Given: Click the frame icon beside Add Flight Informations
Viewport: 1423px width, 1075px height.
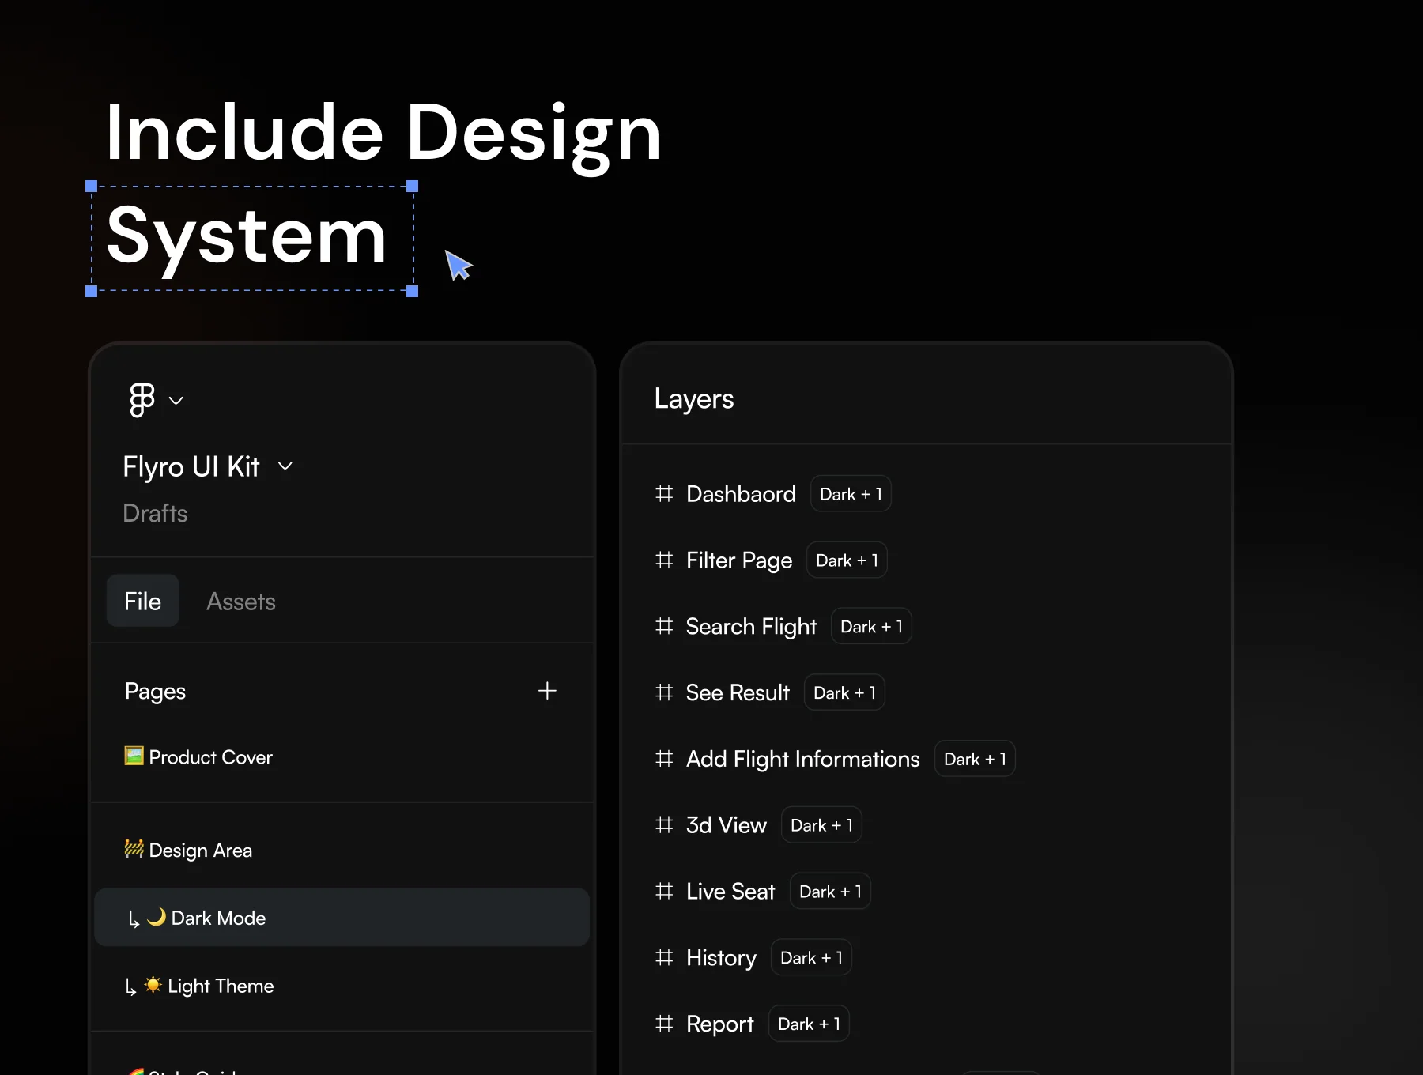Looking at the screenshot, I should coord(664,760).
